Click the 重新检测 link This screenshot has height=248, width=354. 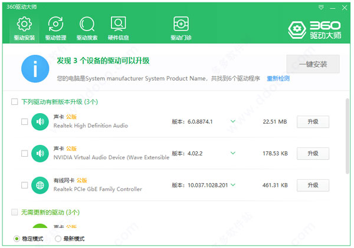pos(278,78)
